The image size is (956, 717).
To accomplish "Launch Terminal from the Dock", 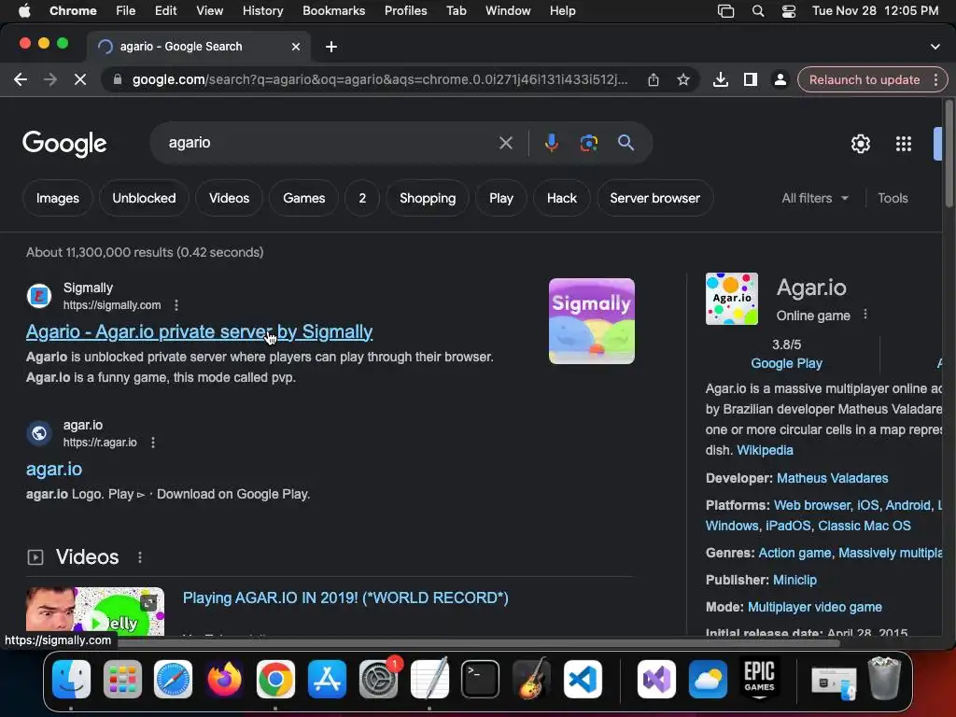I will (481, 680).
